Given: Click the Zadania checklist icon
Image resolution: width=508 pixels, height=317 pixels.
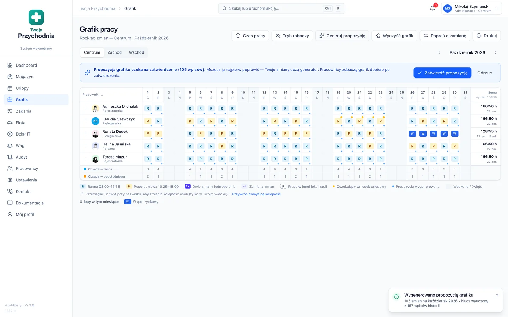Looking at the screenshot, I should [x=10, y=111].
